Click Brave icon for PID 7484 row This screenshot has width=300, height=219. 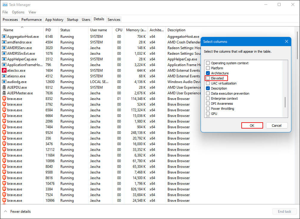pyautogui.click(x=4, y=127)
